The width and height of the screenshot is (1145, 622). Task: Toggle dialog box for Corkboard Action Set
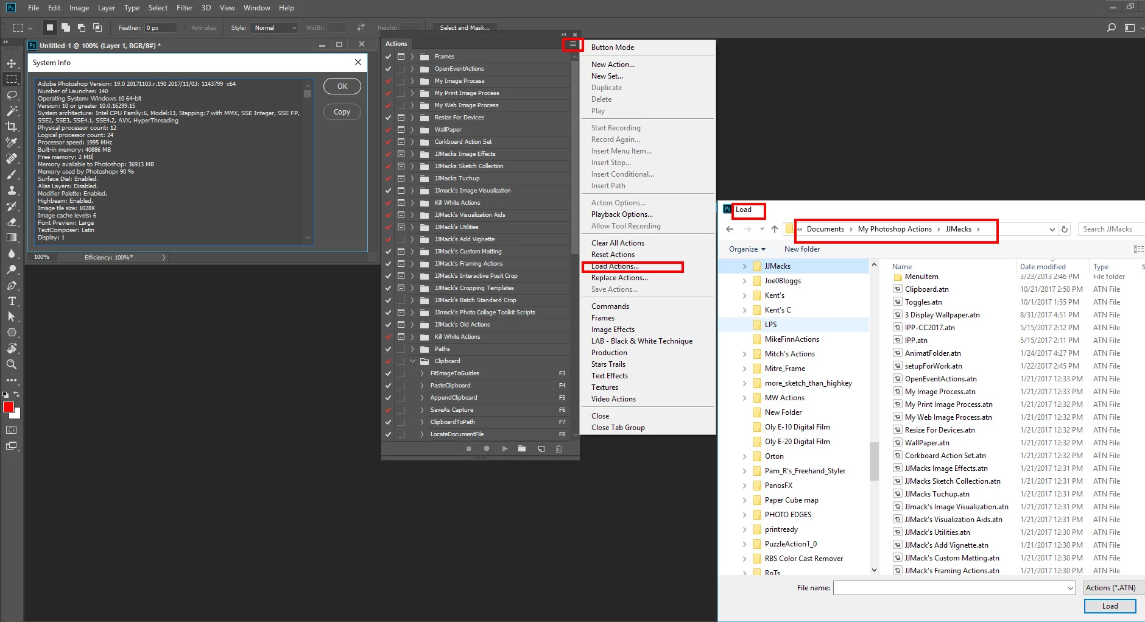click(401, 142)
